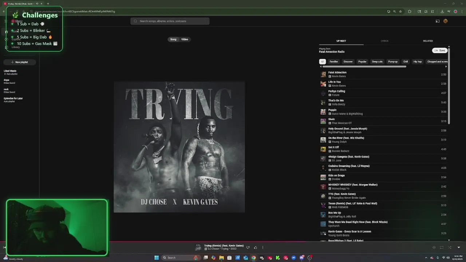The width and height of the screenshot is (466, 262).
Task: Select the All filter chip
Action: point(323,61)
